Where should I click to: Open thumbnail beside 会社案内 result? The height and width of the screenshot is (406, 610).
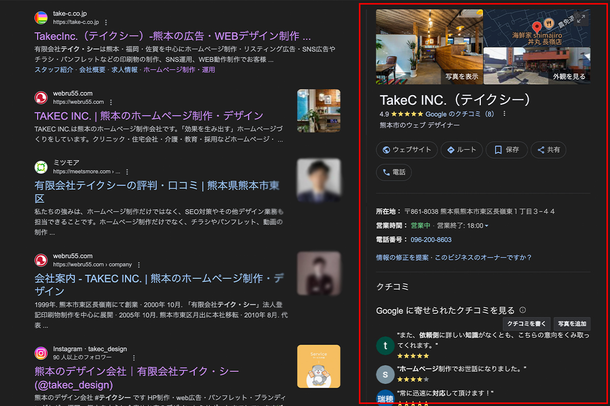[x=319, y=274]
